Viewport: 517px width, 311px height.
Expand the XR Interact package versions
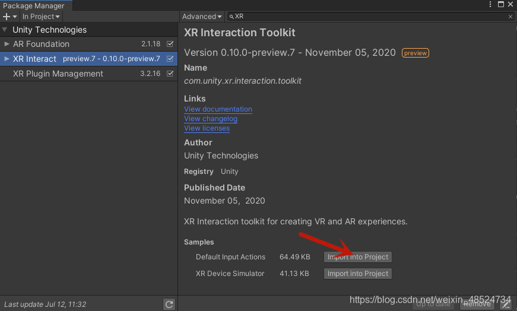7,59
